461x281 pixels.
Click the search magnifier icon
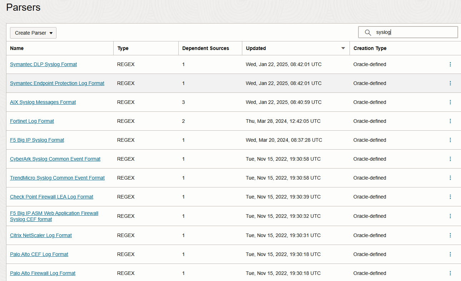(368, 32)
